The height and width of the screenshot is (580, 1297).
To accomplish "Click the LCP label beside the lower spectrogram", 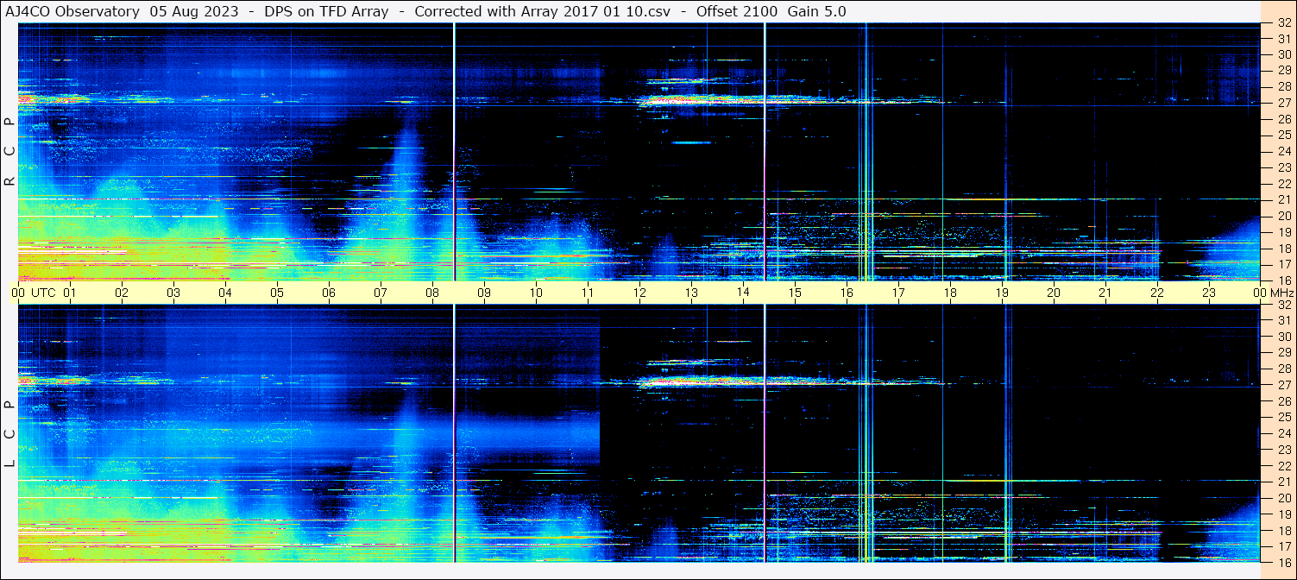I will coord(9,433).
